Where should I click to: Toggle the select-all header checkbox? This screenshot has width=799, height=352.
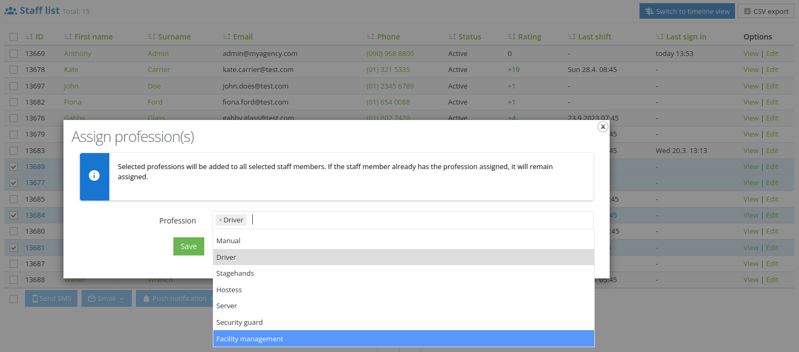coord(14,37)
